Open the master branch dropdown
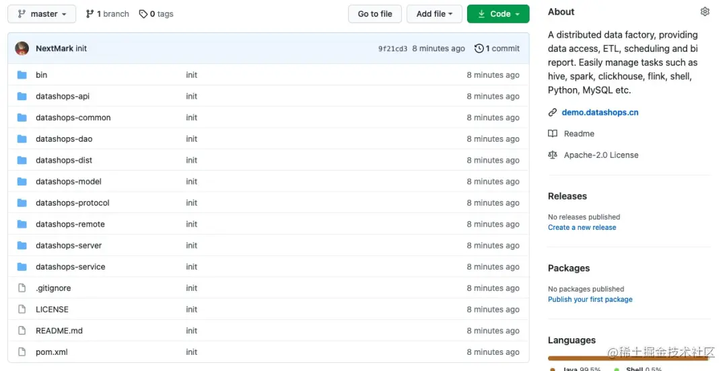The image size is (727, 371). point(42,14)
